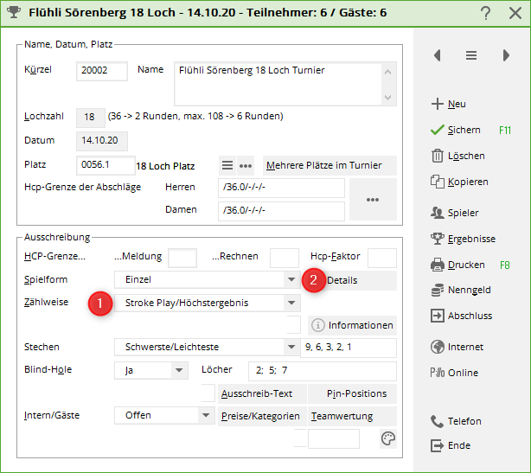Open Ergebnisse trophy icon

tap(437, 238)
